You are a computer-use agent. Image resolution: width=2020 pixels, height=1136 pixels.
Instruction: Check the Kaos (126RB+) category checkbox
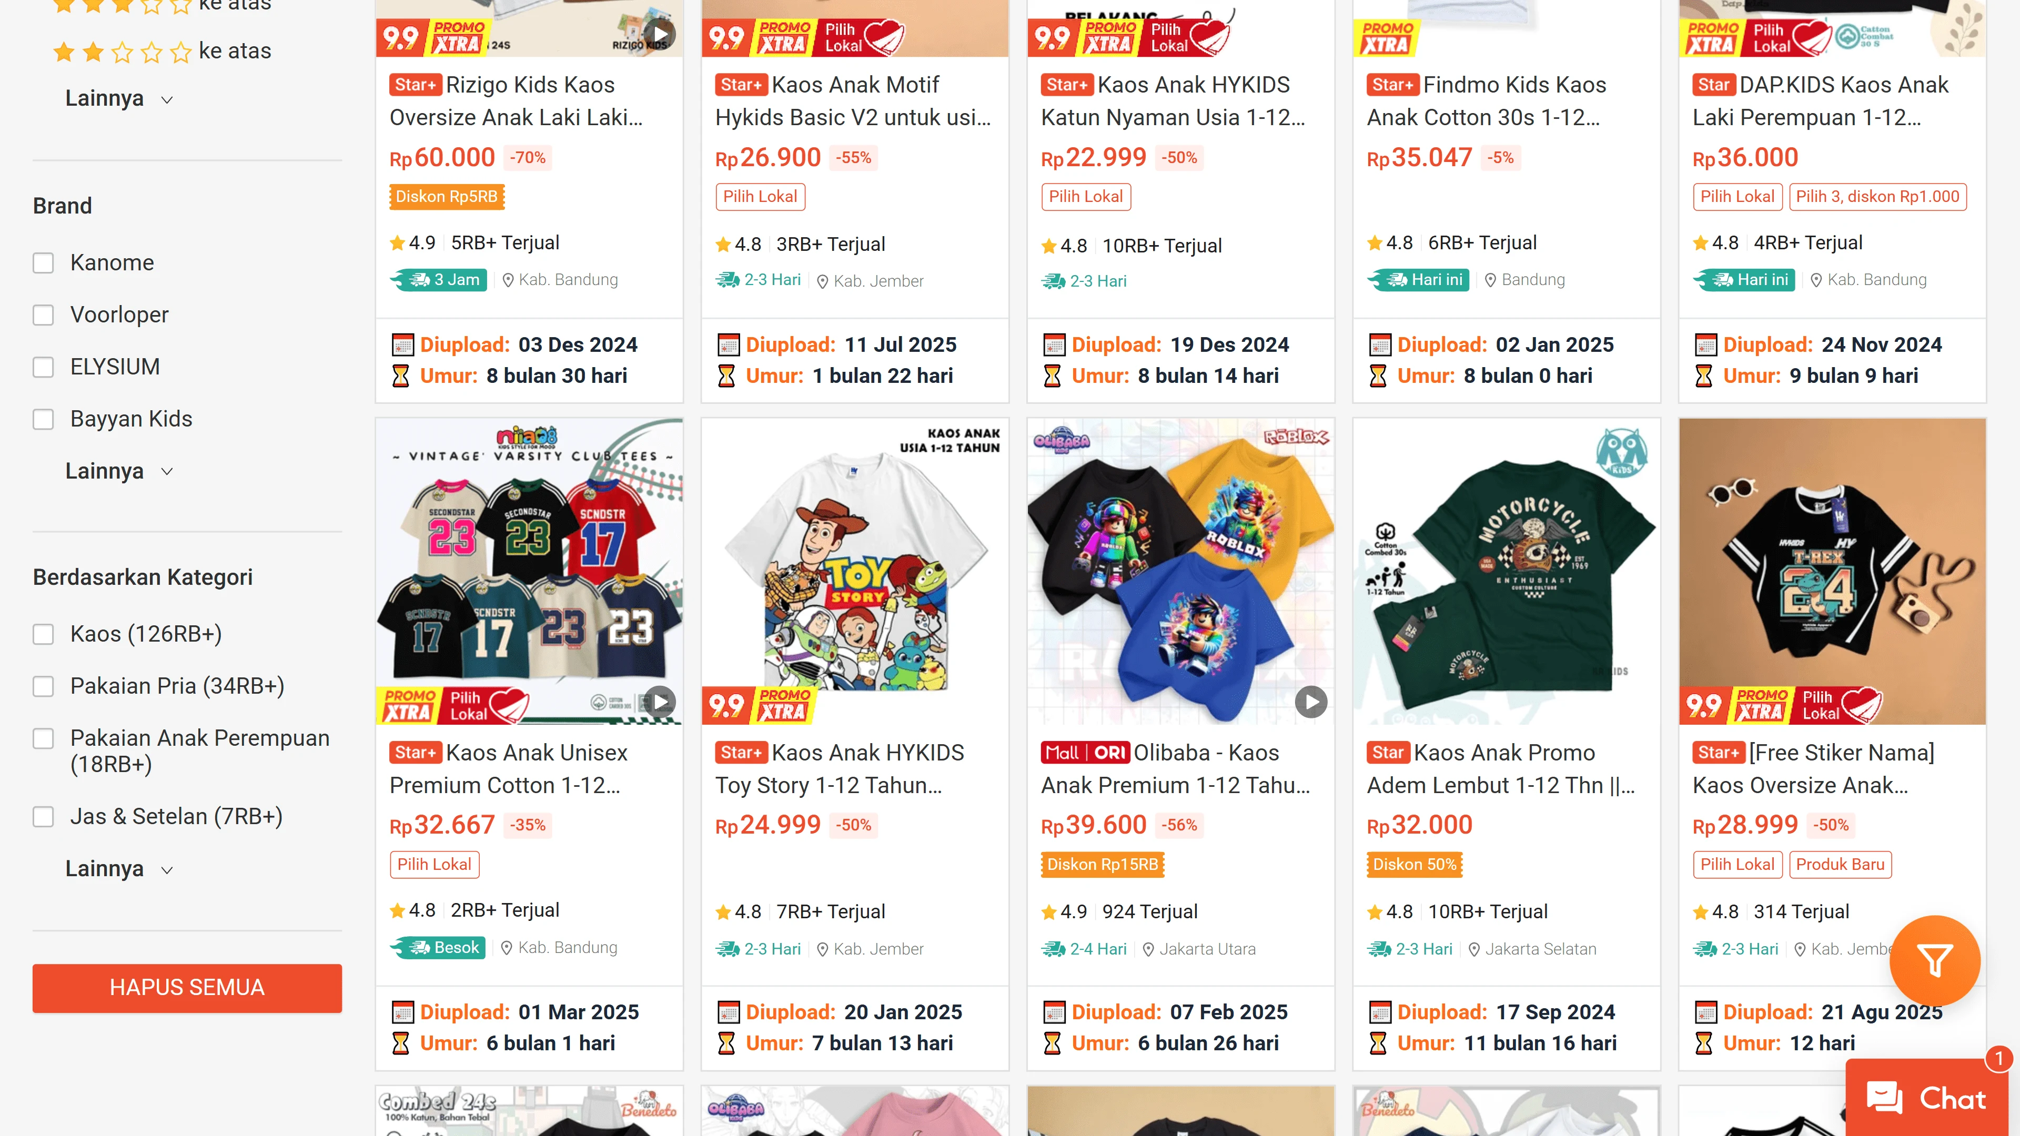pos(43,634)
